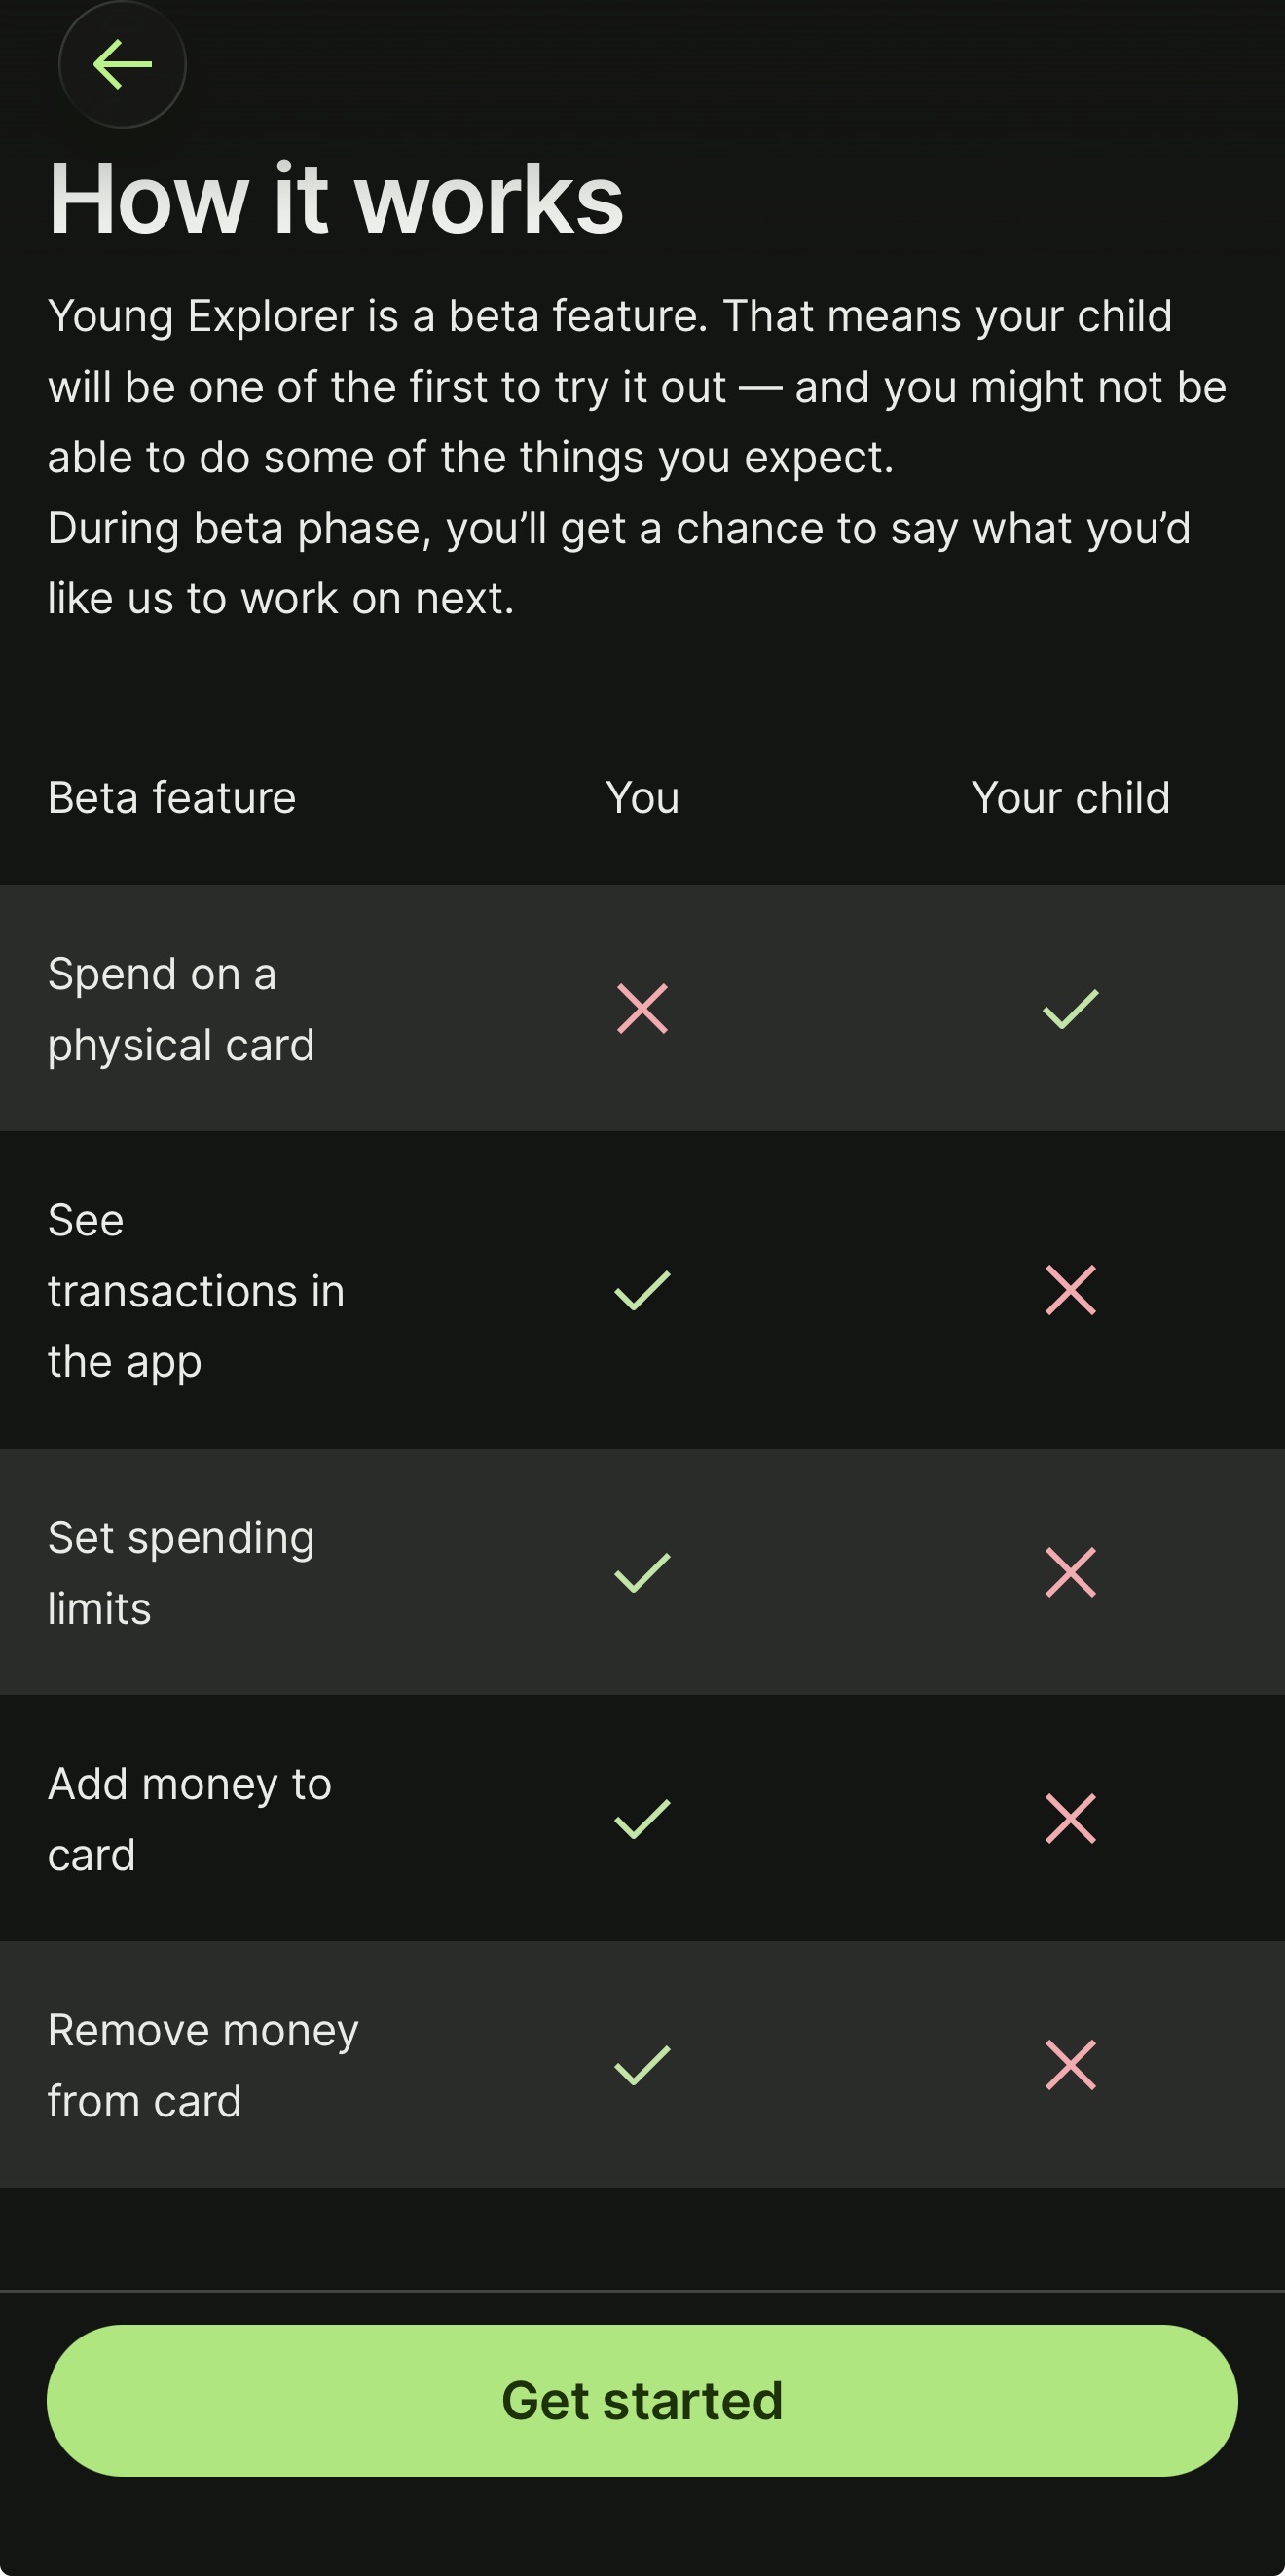
Task: Click the 'How it works' heading
Action: click(x=336, y=199)
